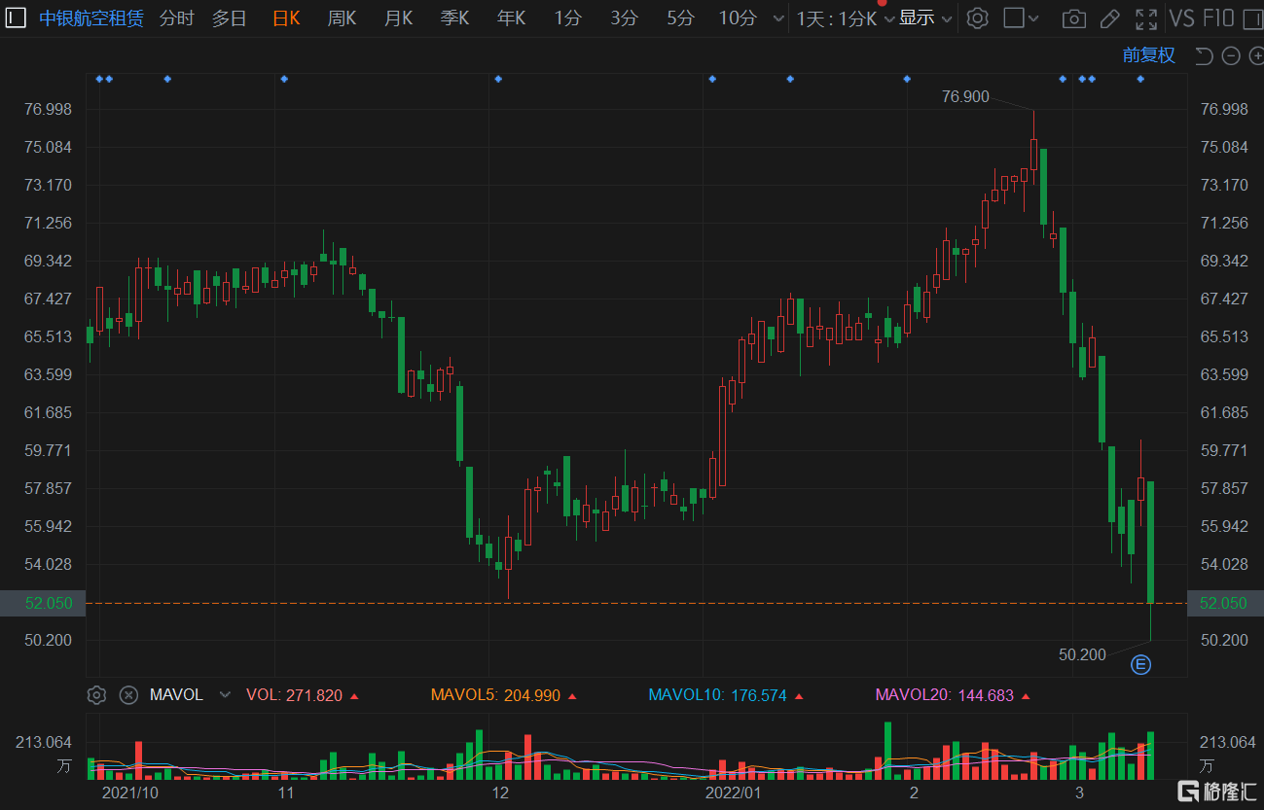Open the 1天:1分K interval dropdown
The height and width of the screenshot is (810, 1264).
pos(845,18)
